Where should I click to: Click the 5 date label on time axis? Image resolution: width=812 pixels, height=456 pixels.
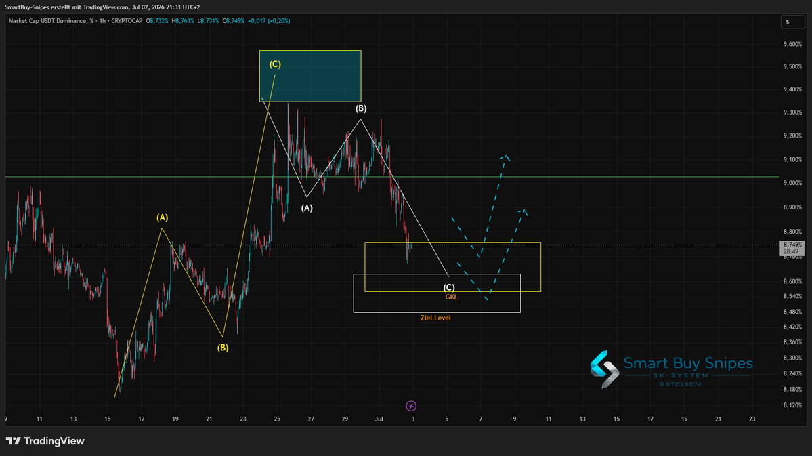point(447,419)
